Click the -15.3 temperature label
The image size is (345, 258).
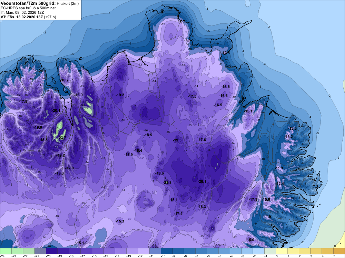tap(120, 221)
